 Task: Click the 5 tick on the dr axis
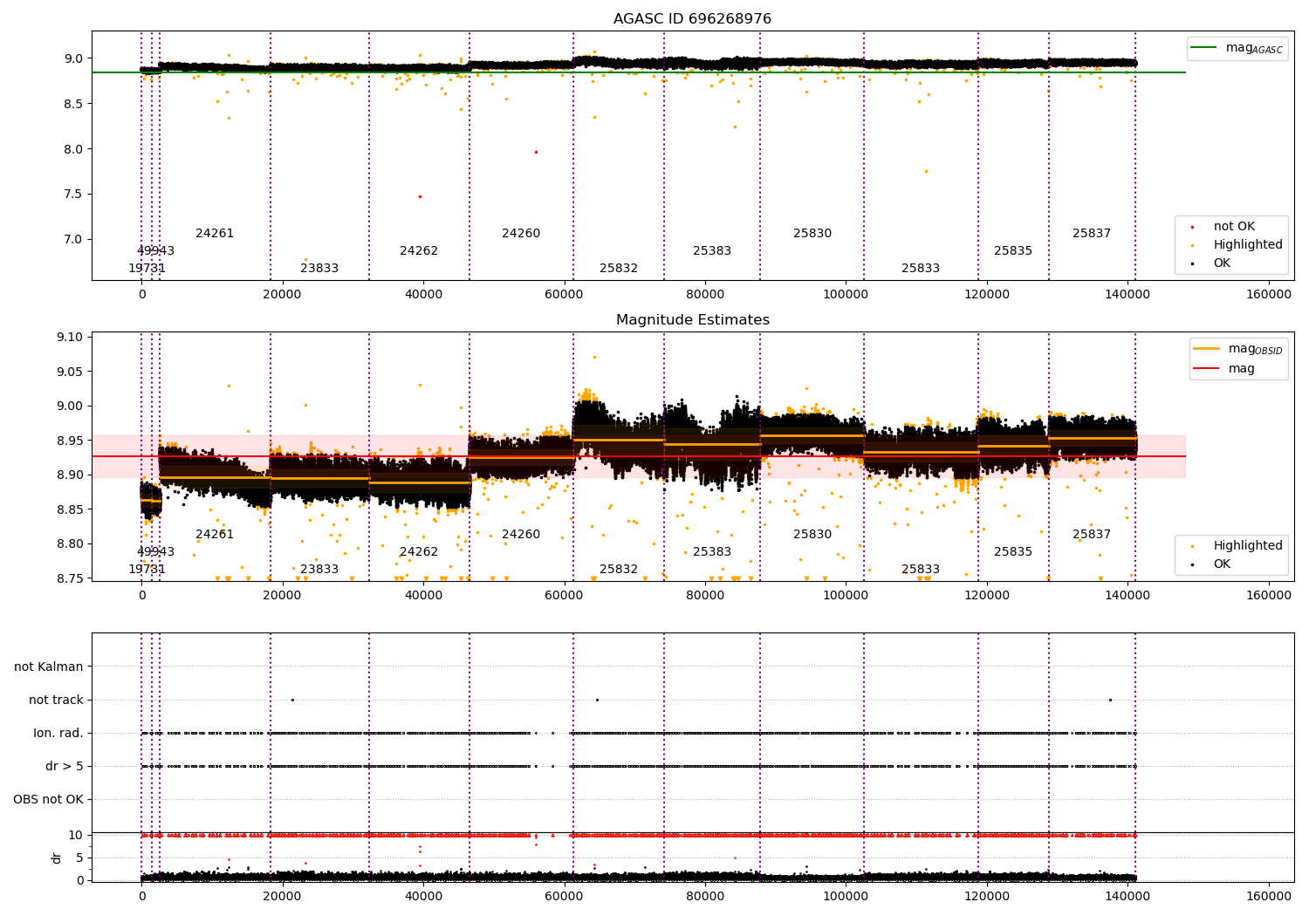79,858
